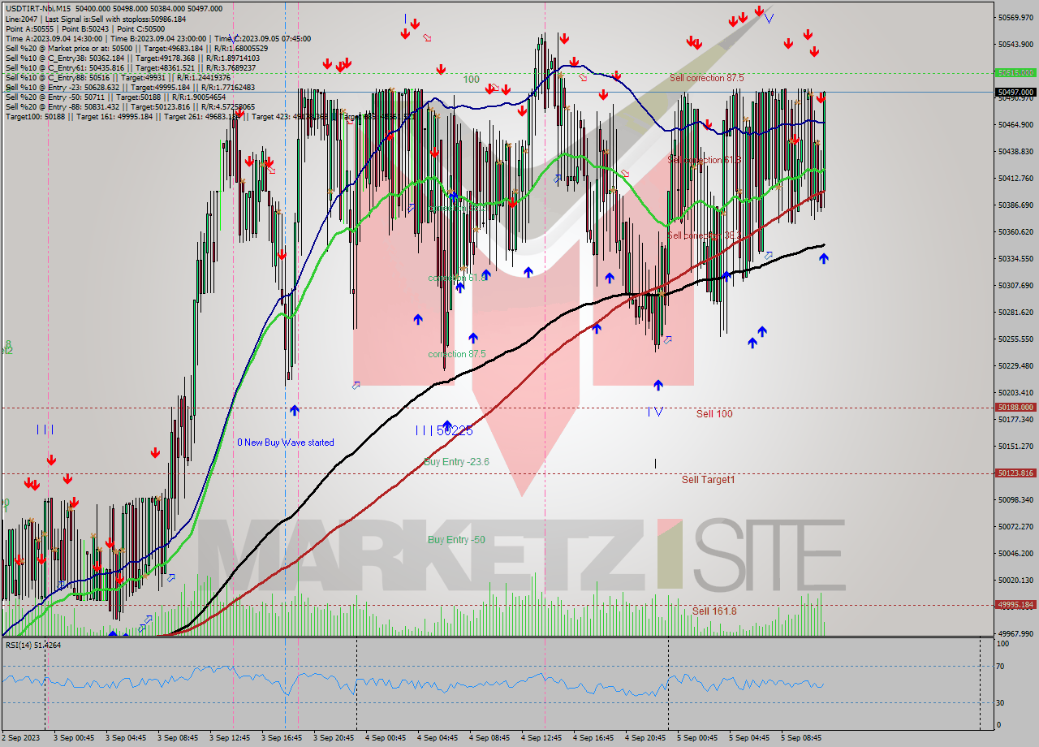This screenshot has width=1039, height=747.
Task: Click the 'Sell %10 @ Entry -23: 50628.632' line
Action: click(x=130, y=88)
